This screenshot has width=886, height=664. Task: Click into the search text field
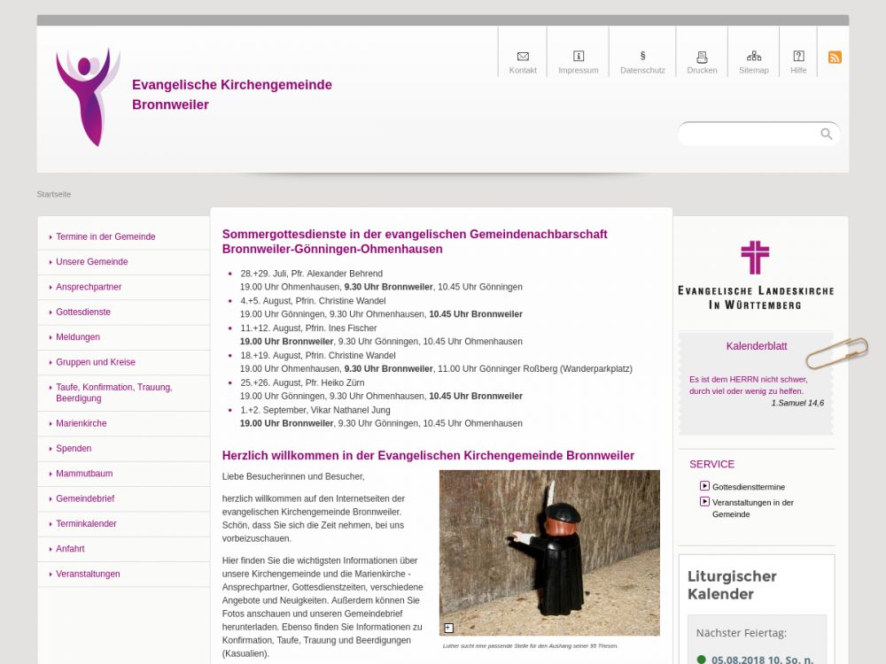click(x=749, y=135)
